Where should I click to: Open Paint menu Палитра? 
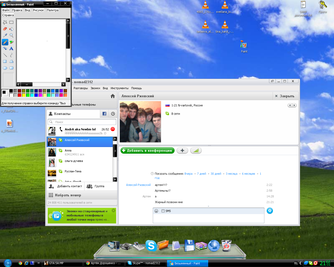tap(53, 10)
